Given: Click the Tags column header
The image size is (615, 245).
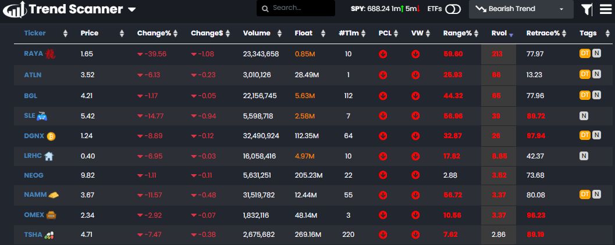Looking at the screenshot, I should click(x=588, y=33).
